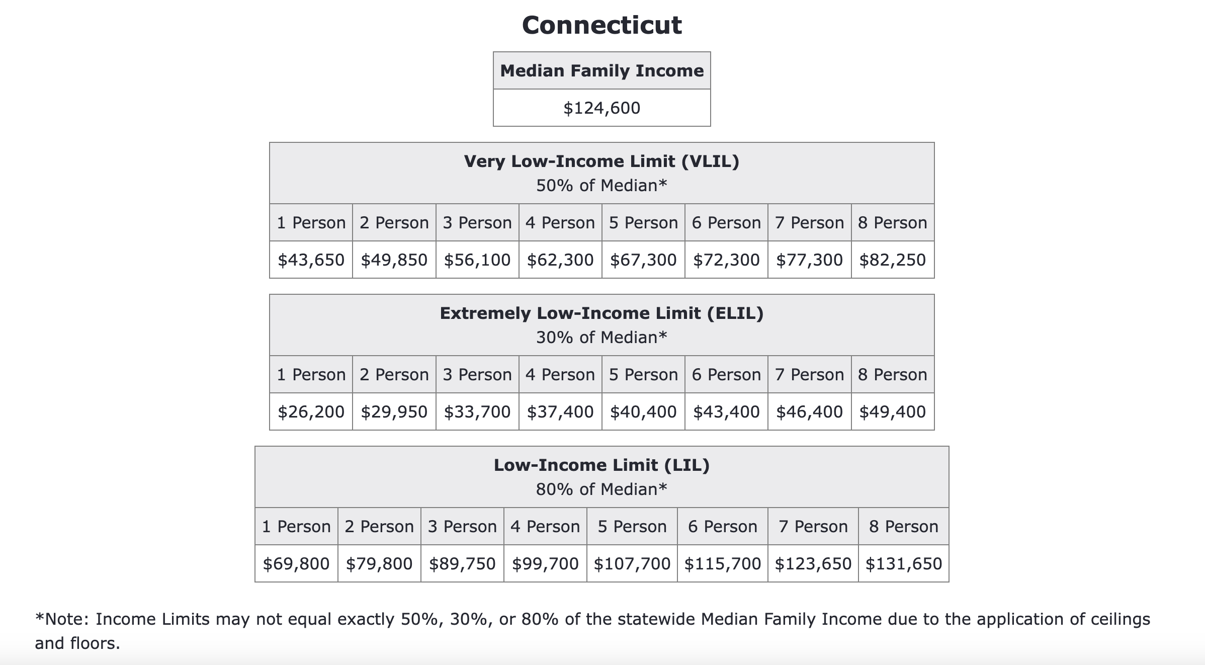1205x665 pixels.
Task: Select the Median Family Income header cell
Action: click(601, 71)
